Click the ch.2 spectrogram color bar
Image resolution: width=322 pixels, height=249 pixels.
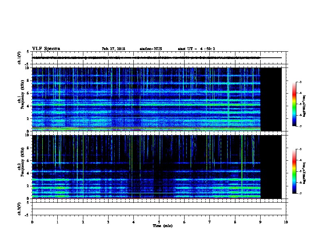point(294,171)
